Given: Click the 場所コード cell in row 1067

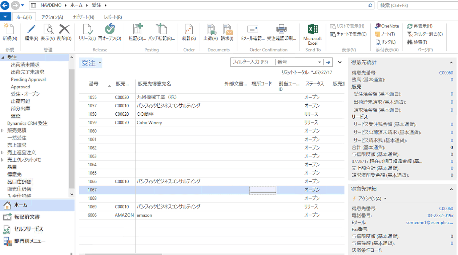Looking at the screenshot, I should coord(263,190).
